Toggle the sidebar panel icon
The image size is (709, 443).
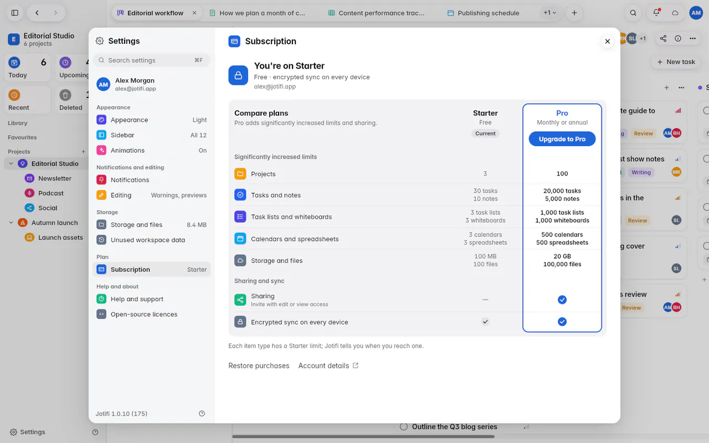(15, 13)
